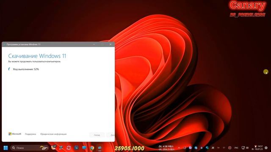Image resolution: width=271 pixels, height=152 pixels.
Task: Click the purple round tray icon
Action: [x=190, y=148]
